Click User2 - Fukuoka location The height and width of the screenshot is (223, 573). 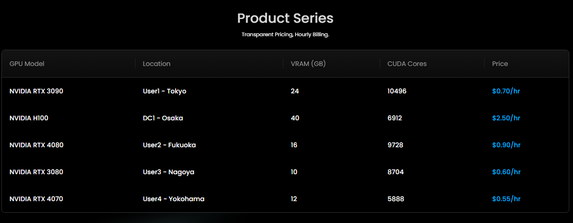click(169, 145)
